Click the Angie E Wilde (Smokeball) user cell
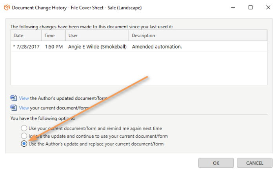Screen dimensions: 278x171 point(97,47)
